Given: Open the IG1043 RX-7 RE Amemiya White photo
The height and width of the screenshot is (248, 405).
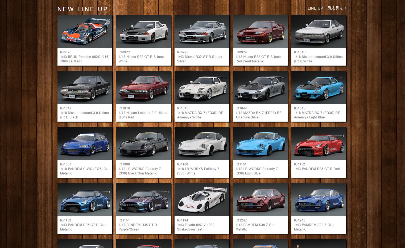Looking at the screenshot, I should pyautogui.click(x=202, y=88).
